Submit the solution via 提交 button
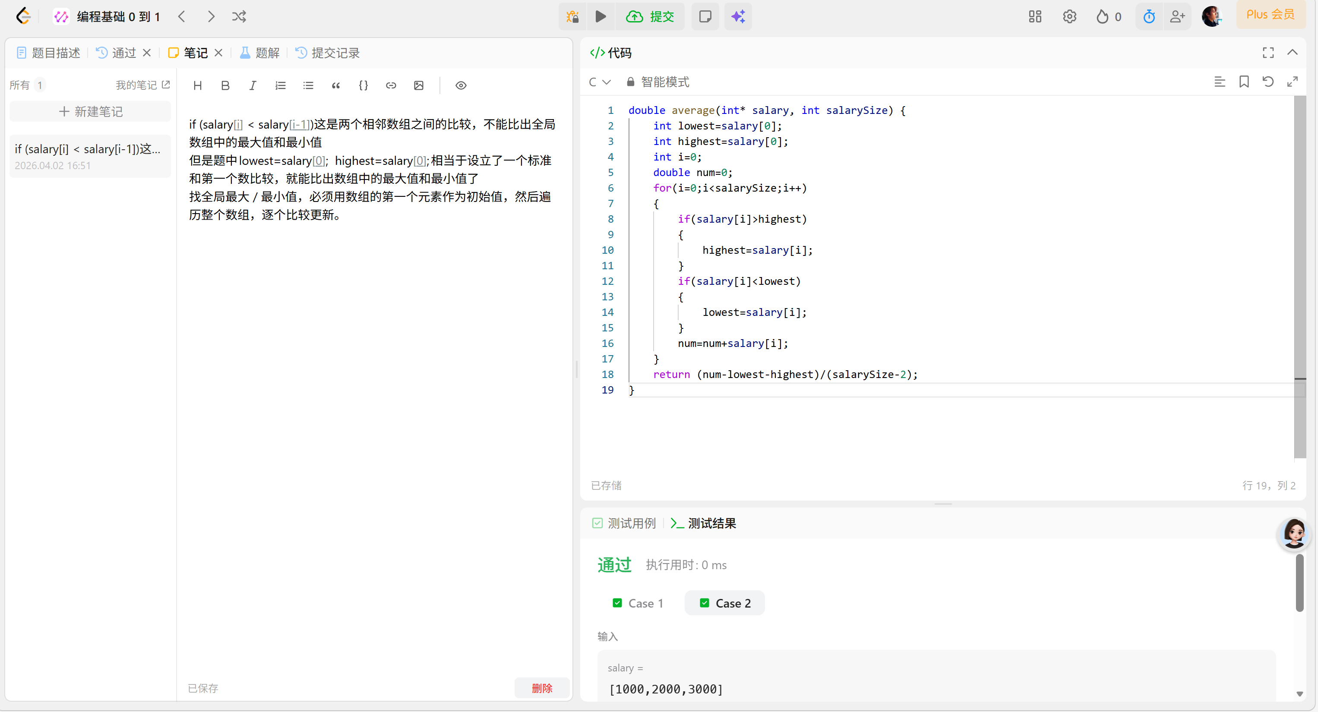The width and height of the screenshot is (1318, 712). point(650,16)
